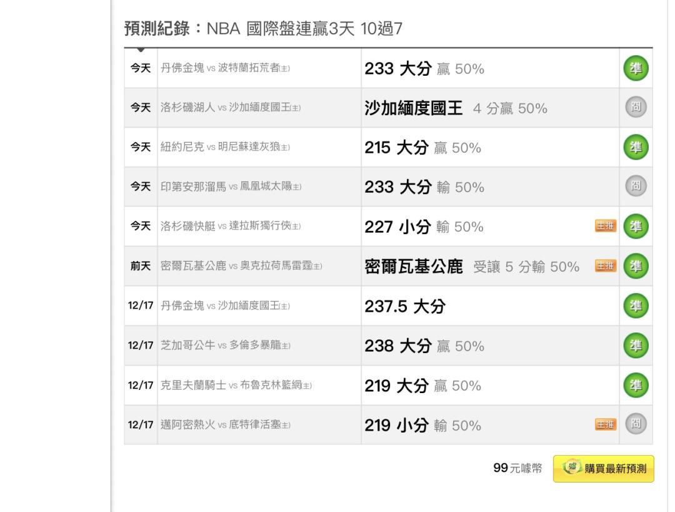This screenshot has height=512, width=675.
Task: Click gray result icon for 洛杉磯湖人 game
Action: point(636,108)
